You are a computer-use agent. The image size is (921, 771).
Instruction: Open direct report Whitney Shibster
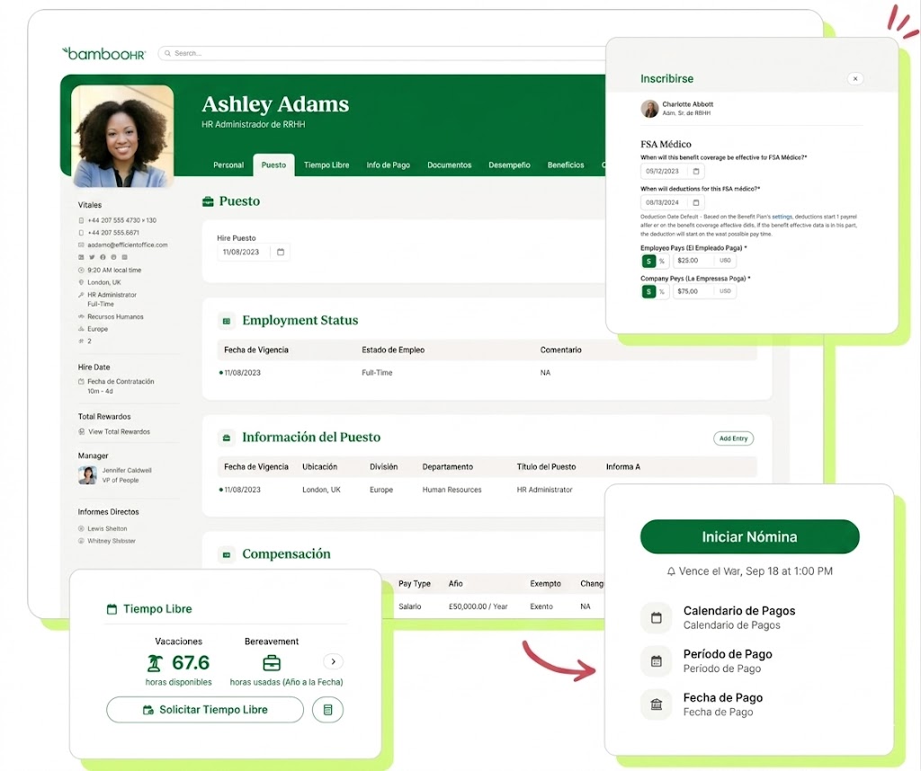click(111, 540)
